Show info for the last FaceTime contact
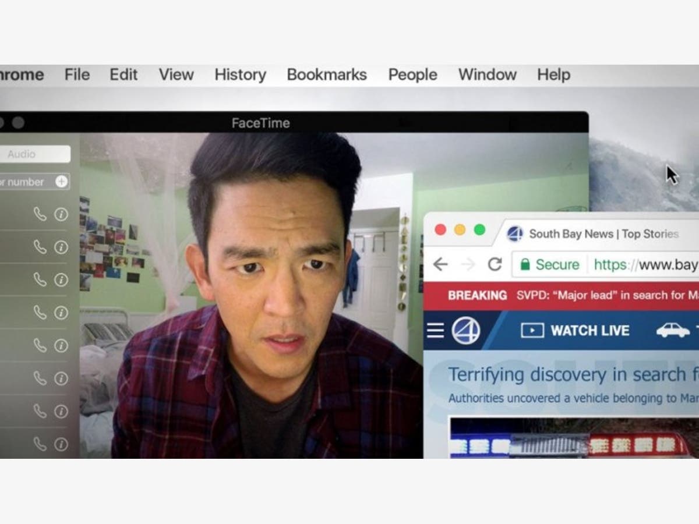The width and height of the screenshot is (699, 524). [61, 444]
